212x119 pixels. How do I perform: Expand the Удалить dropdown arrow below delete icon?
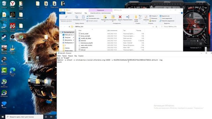(120, 21)
